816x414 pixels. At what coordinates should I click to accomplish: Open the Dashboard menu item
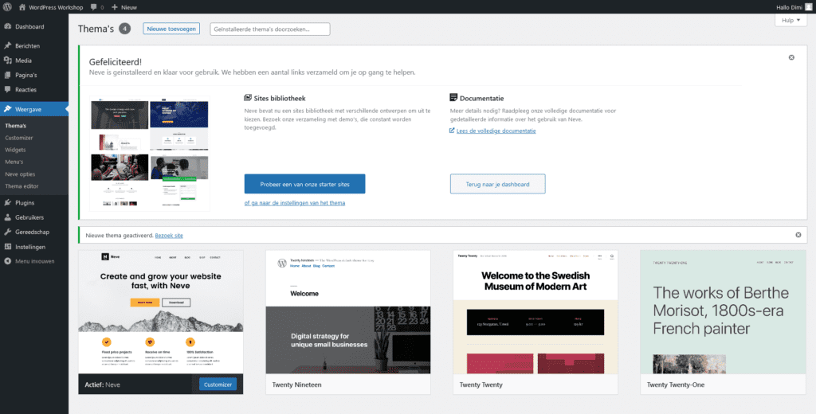[33, 26]
